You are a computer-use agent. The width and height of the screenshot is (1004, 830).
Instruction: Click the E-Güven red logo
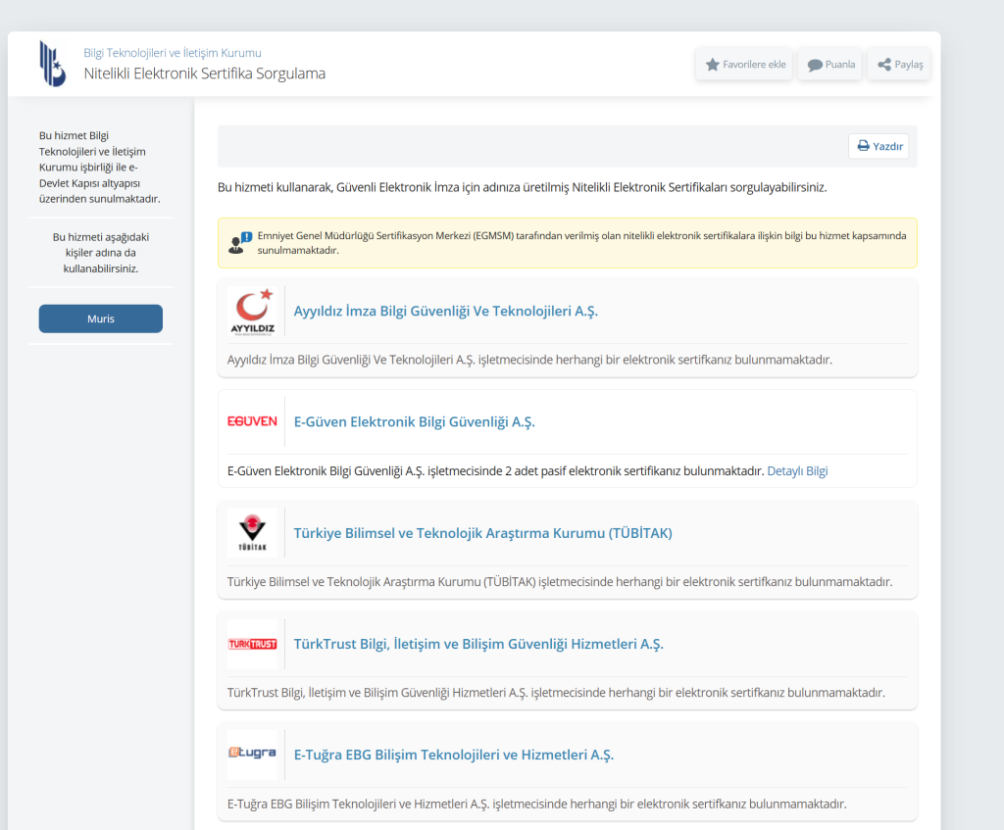pyautogui.click(x=252, y=421)
